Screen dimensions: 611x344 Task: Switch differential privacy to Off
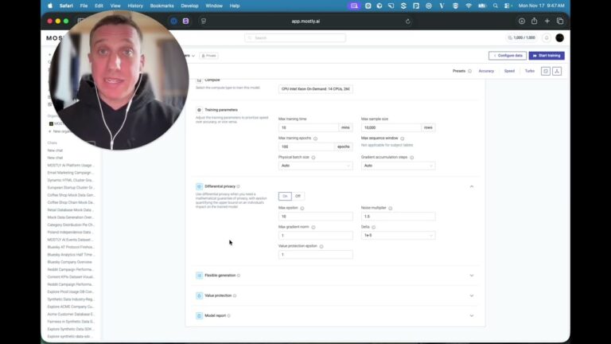[x=298, y=196]
